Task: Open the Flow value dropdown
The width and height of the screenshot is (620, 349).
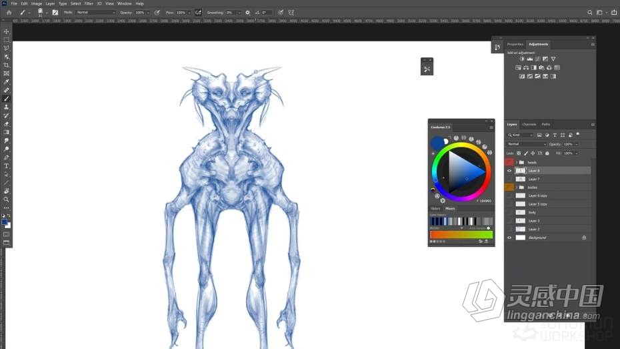Action: coord(189,13)
